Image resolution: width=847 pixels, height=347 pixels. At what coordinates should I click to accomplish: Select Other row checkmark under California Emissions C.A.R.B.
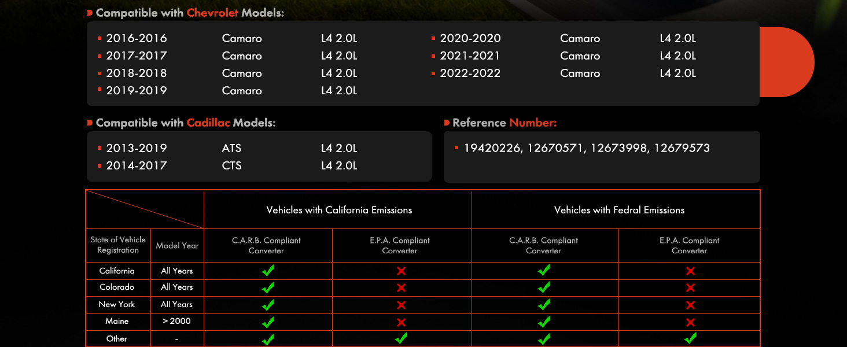click(x=268, y=339)
